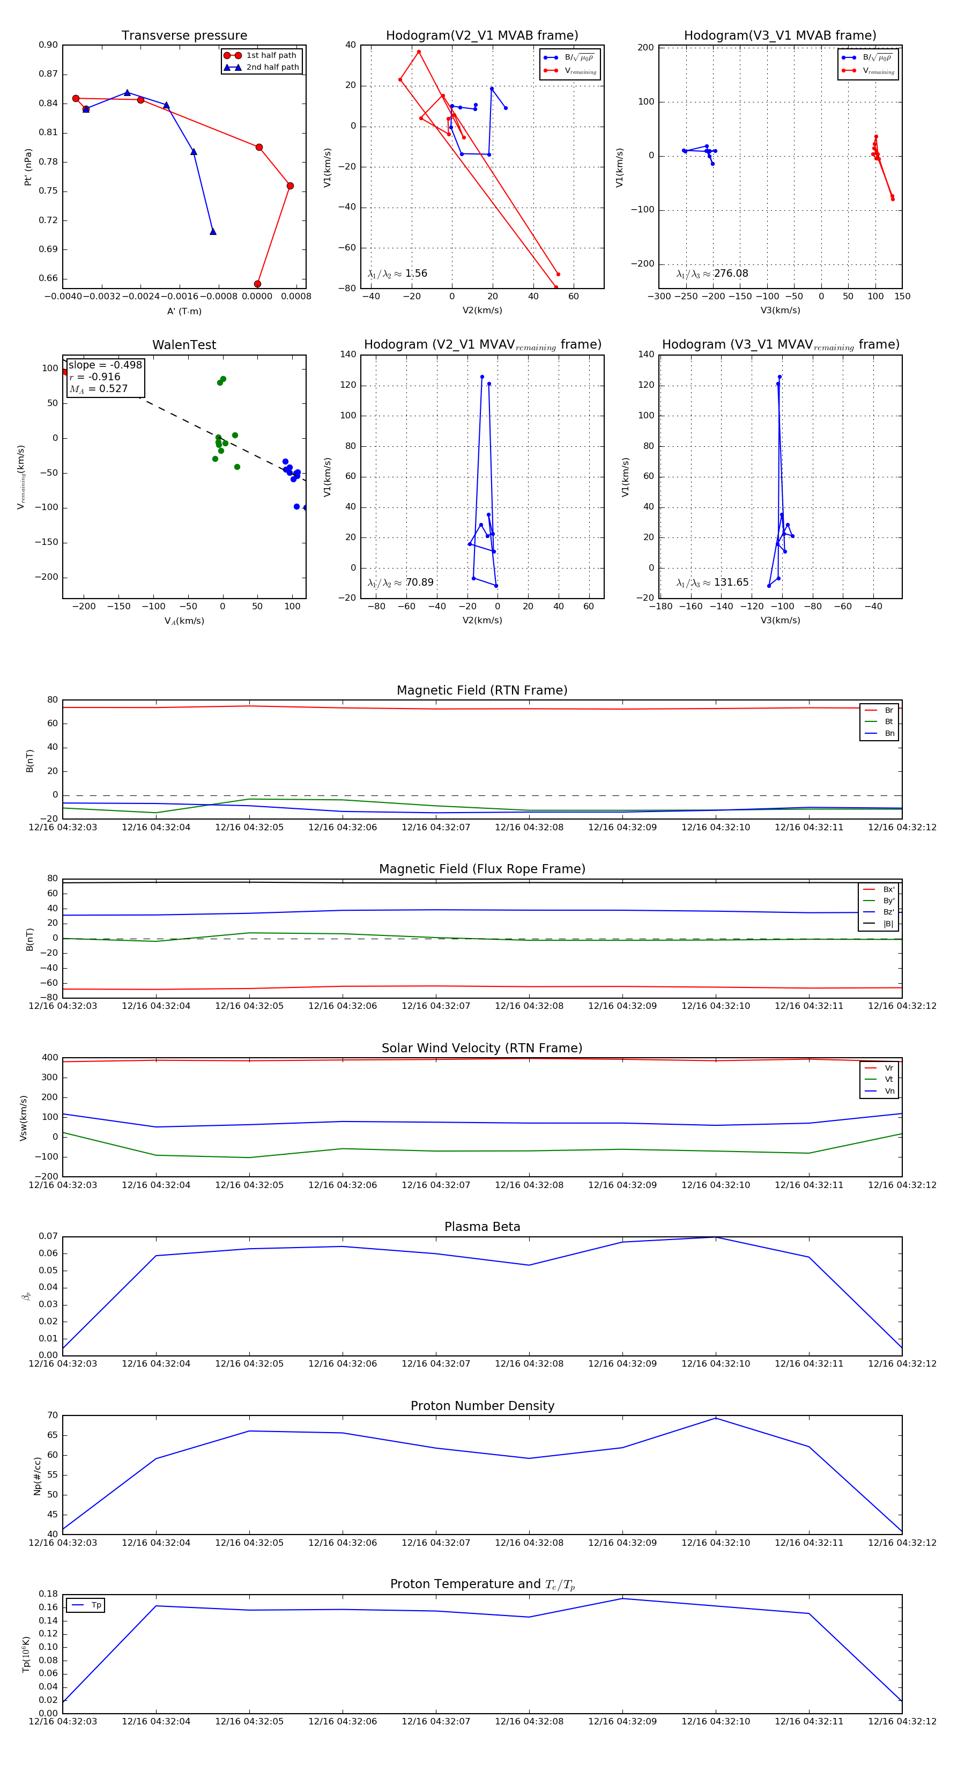Viewport: 965px width, 1770px height.
Task: Click the "Transverse pressure" plot title
Action: pyautogui.click(x=184, y=36)
